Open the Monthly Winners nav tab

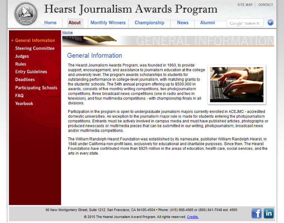[108, 23]
